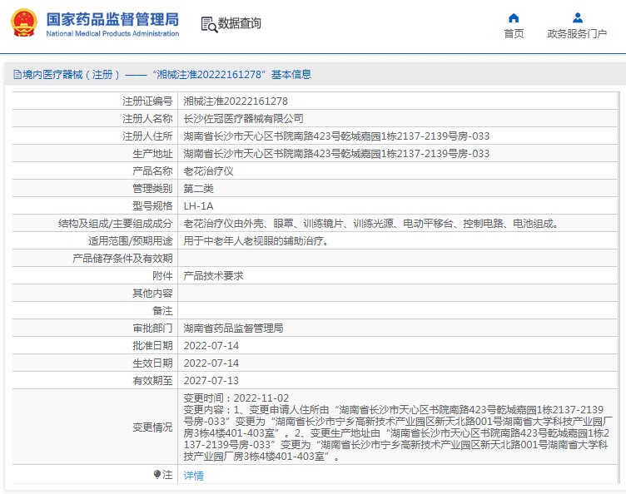Open the 详情 link
626x494 pixels.
(x=193, y=476)
